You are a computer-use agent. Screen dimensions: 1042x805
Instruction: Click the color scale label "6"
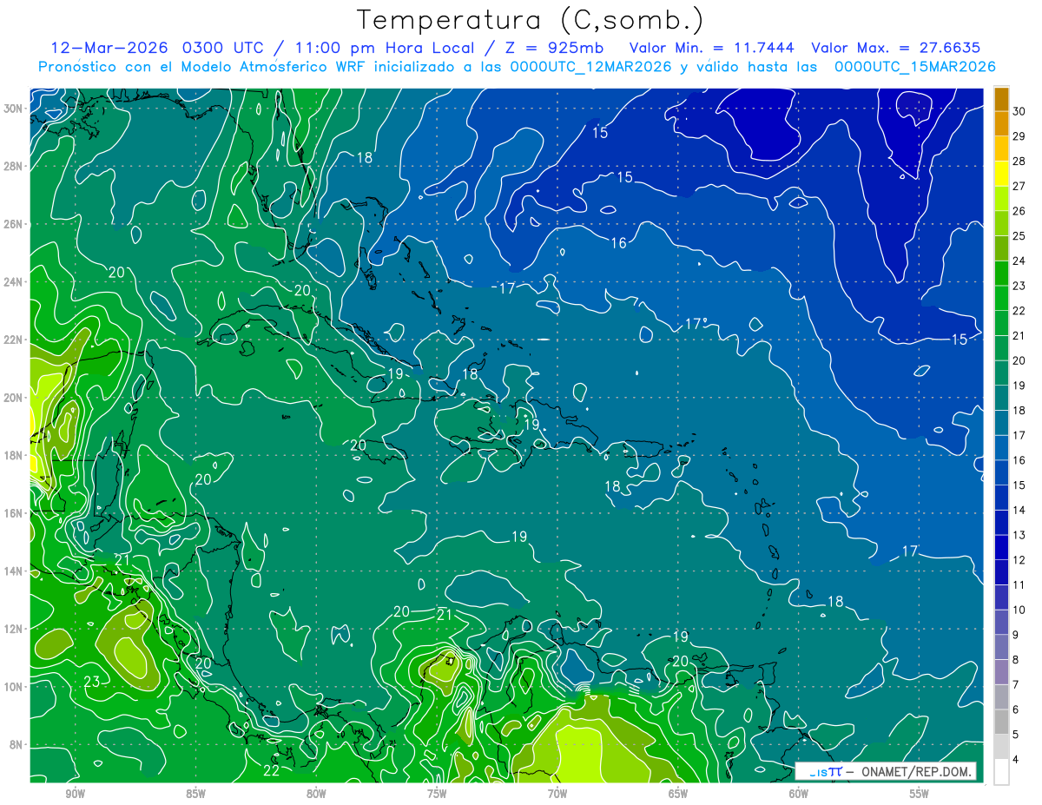tap(1016, 709)
